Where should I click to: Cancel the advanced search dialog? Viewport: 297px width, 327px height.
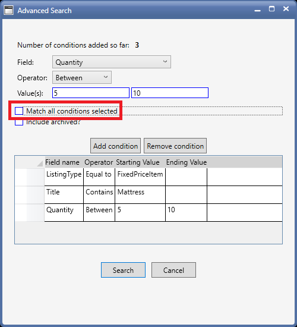click(x=173, y=270)
